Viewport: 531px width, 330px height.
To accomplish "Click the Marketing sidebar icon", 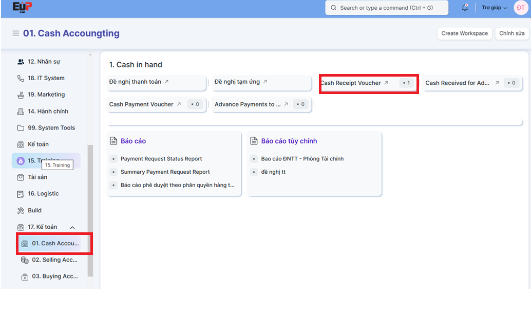I will pyautogui.click(x=21, y=95).
